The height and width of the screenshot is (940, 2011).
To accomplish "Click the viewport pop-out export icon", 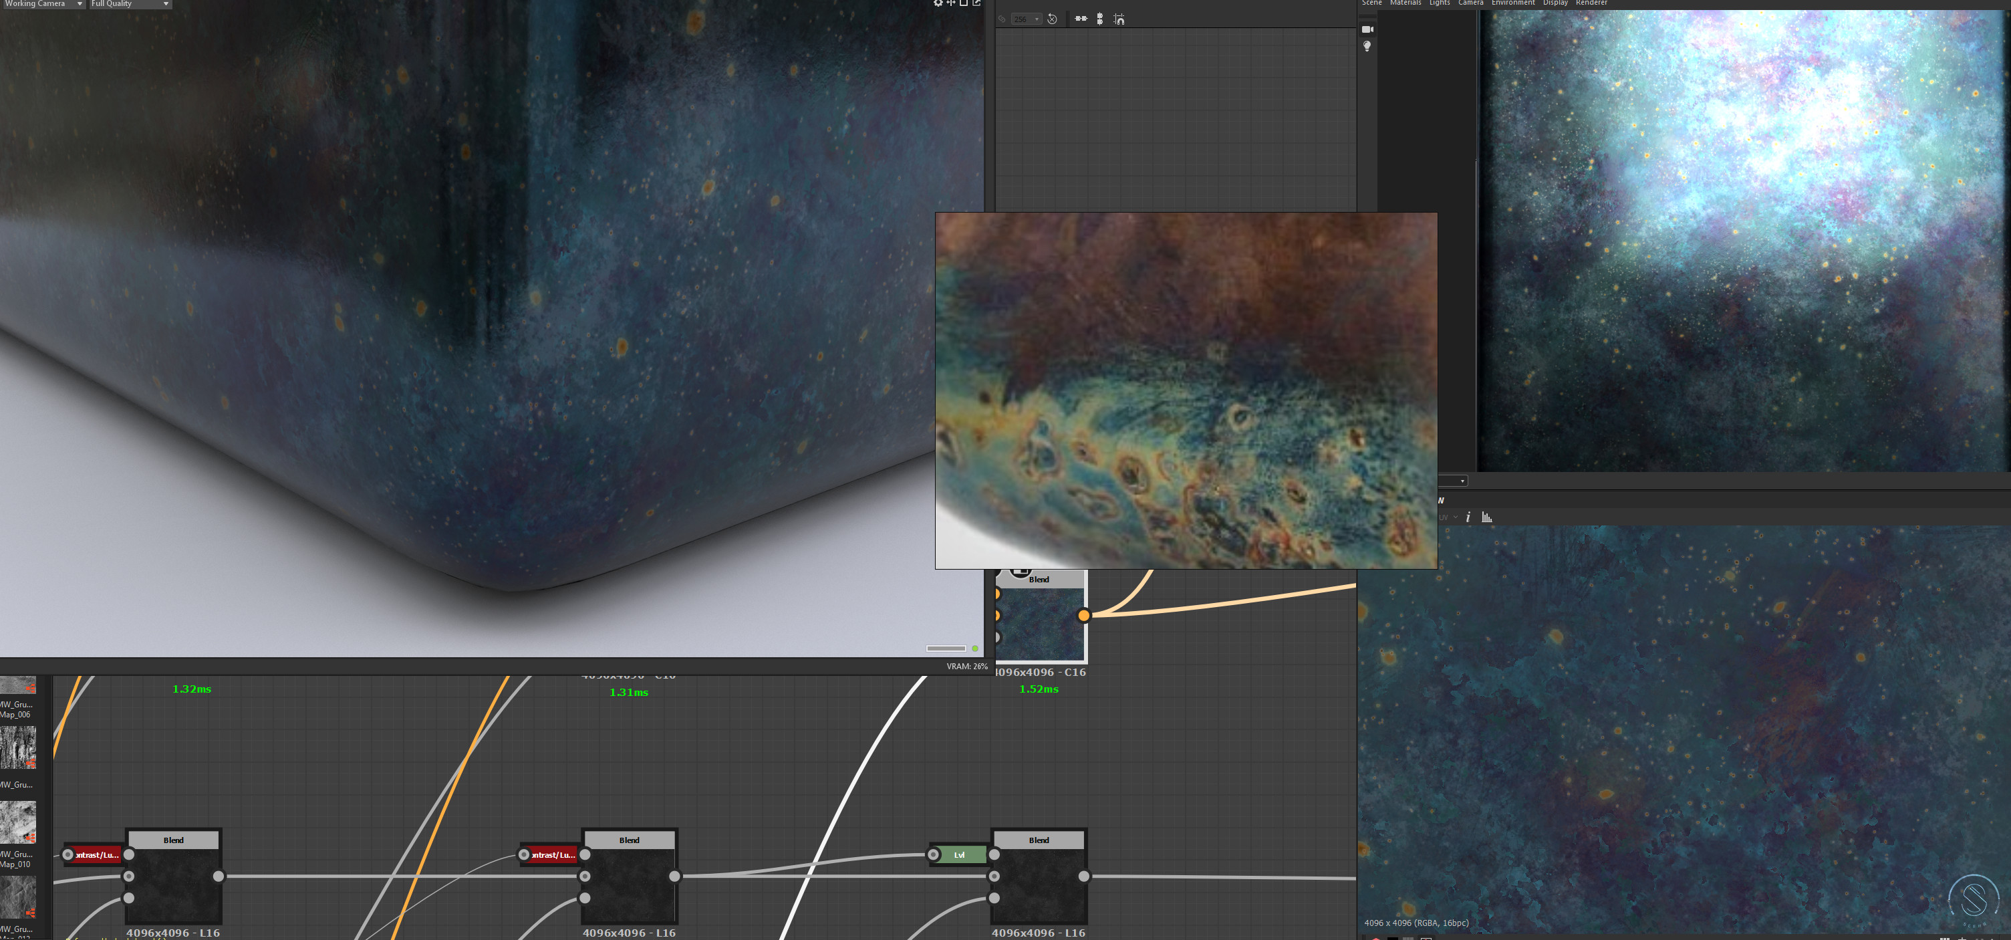I will point(976,4).
